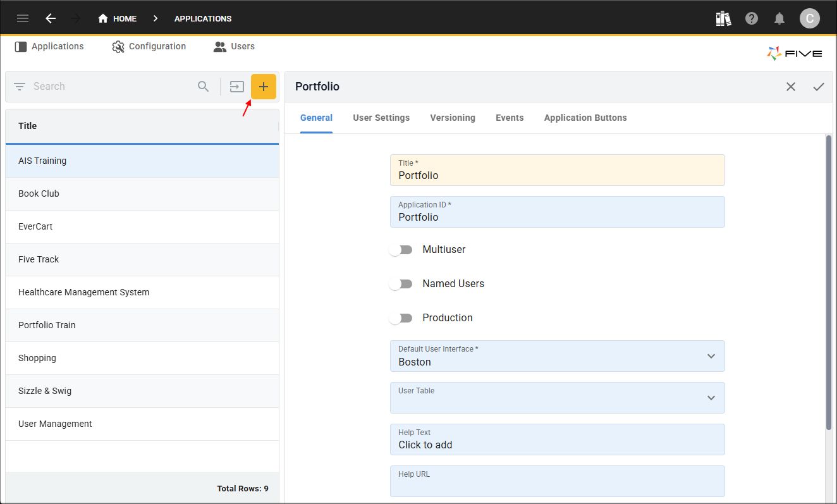837x504 pixels.
Task: Toggle the Production switch
Action: [x=401, y=318]
